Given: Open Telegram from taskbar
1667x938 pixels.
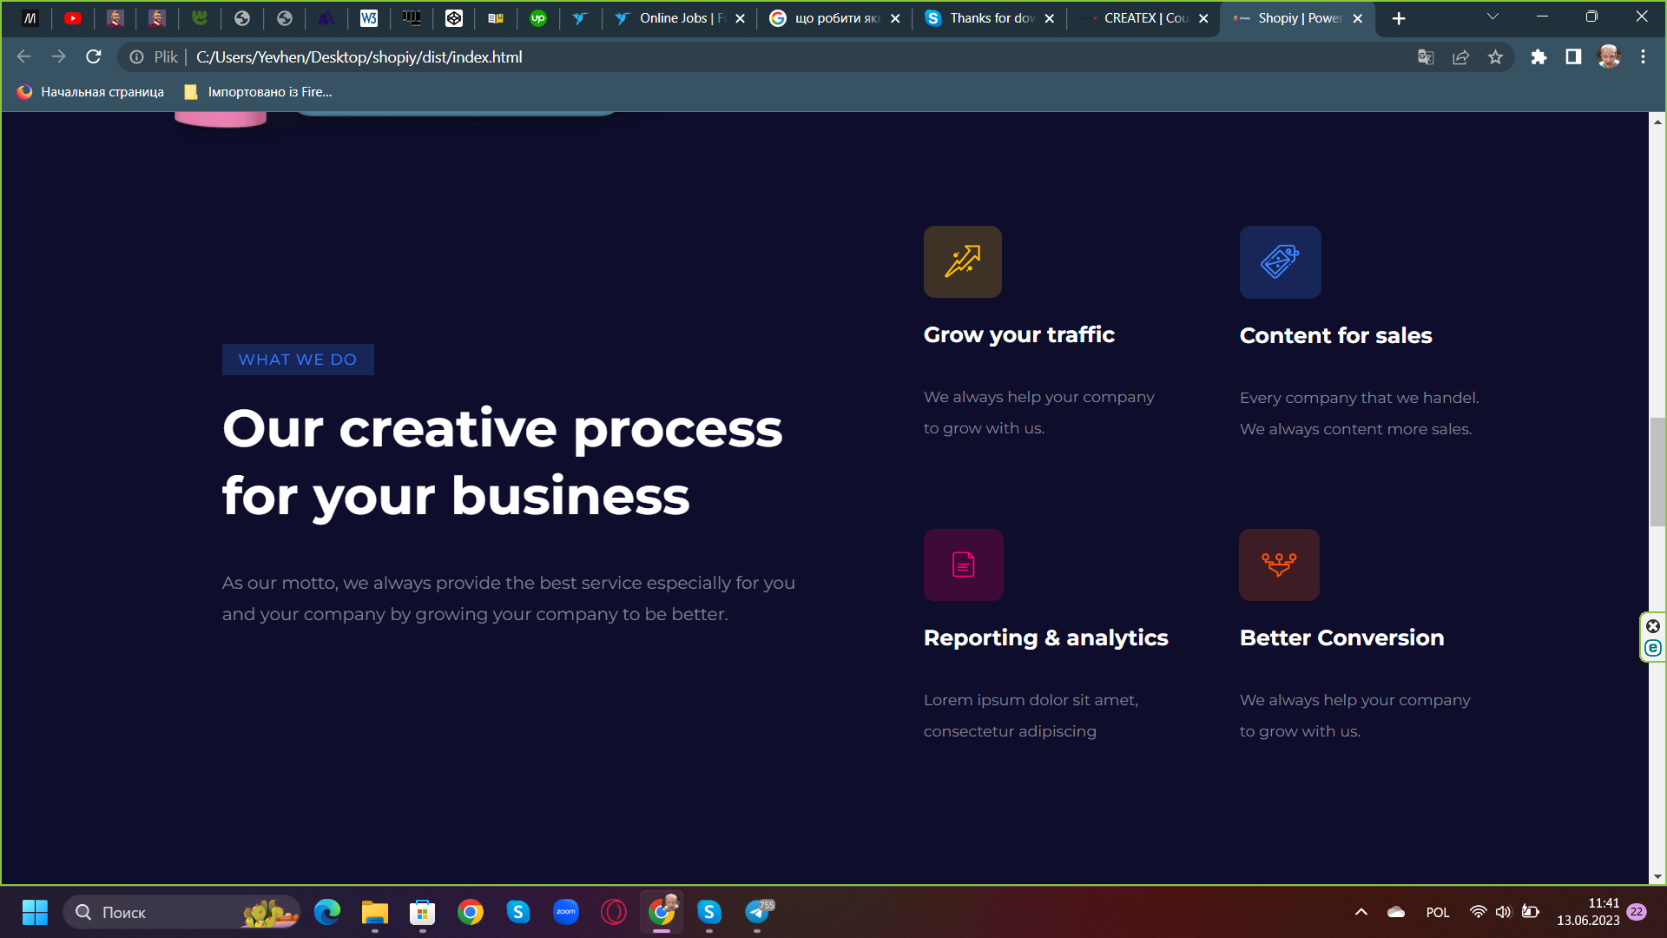Looking at the screenshot, I should point(758,912).
